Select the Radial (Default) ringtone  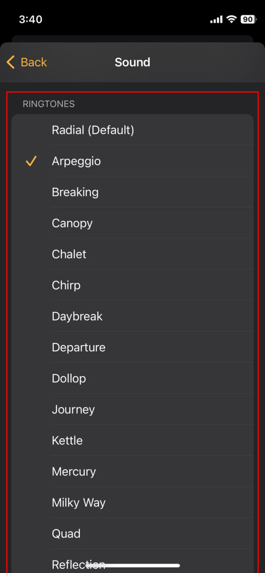tap(93, 130)
